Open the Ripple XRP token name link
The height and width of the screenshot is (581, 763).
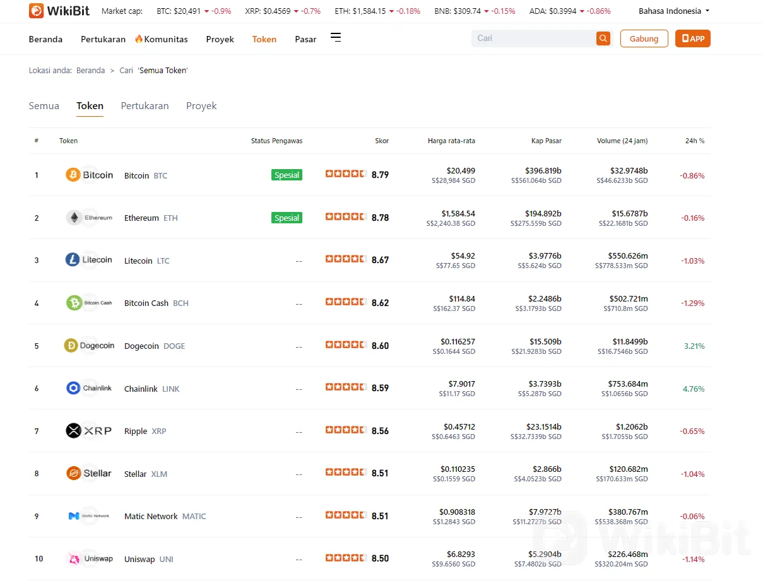(145, 431)
